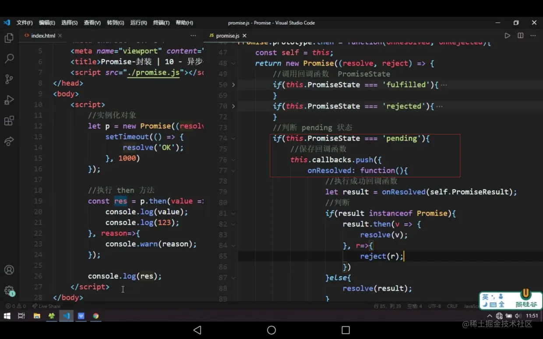Collapse the callbacks.push fold at line 76
This screenshot has height=339, width=543.
point(233,160)
